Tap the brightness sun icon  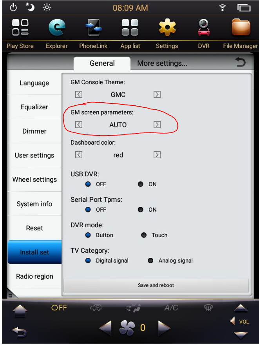[x=47, y=7]
